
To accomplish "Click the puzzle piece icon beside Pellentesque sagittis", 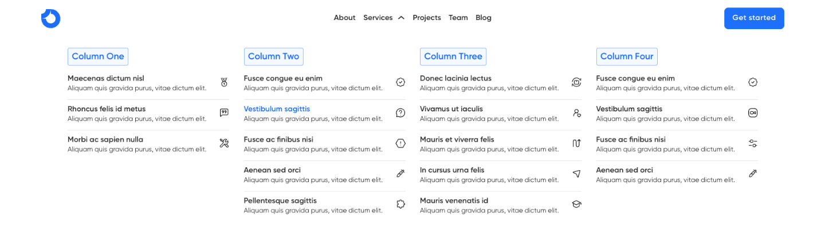I will pos(400,204).
